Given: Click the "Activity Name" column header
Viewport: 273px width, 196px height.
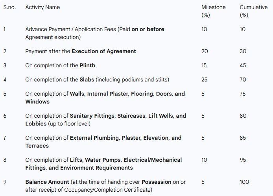Looking at the screenshot, I should pyautogui.click(x=42, y=7).
